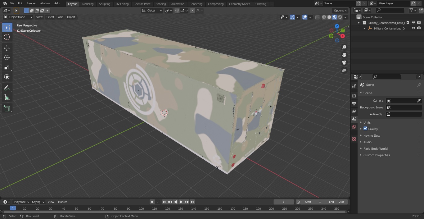Viewport: 424px width, 219px height.
Task: Switch to wireframe viewport shading
Action: point(324,17)
